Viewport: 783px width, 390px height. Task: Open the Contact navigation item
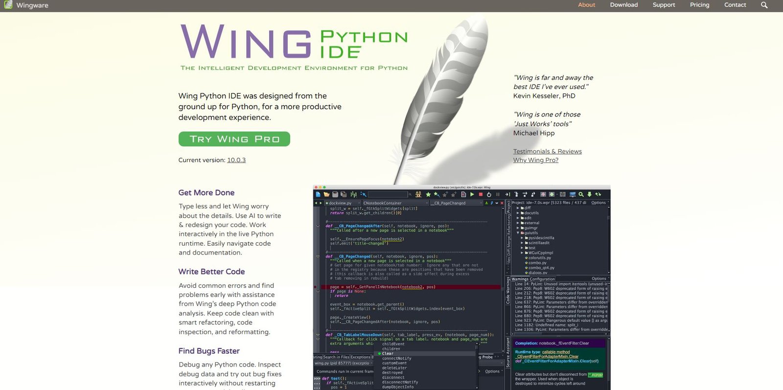pyautogui.click(x=735, y=5)
